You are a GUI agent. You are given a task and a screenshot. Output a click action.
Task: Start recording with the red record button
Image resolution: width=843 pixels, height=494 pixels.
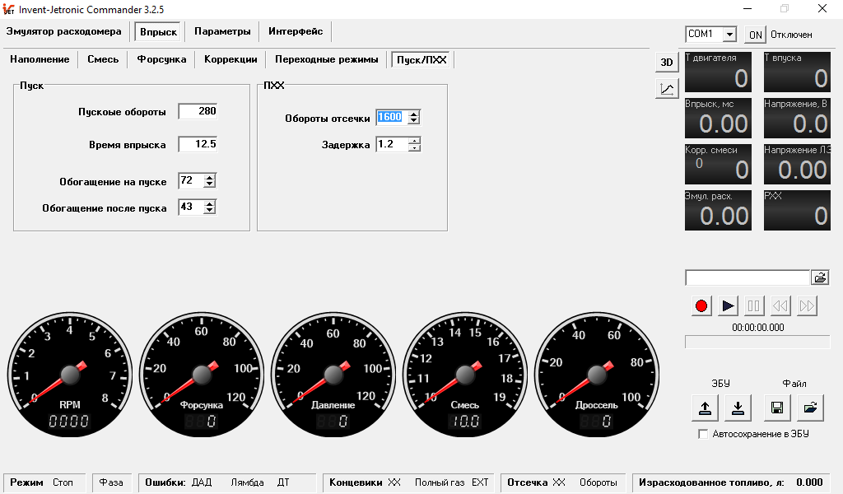tap(701, 305)
